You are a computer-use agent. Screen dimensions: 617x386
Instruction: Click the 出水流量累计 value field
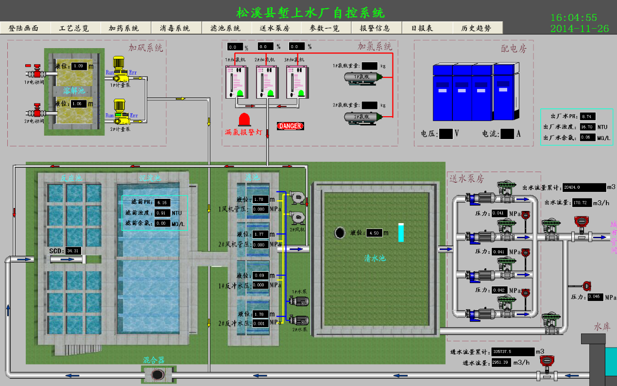[x=583, y=187]
